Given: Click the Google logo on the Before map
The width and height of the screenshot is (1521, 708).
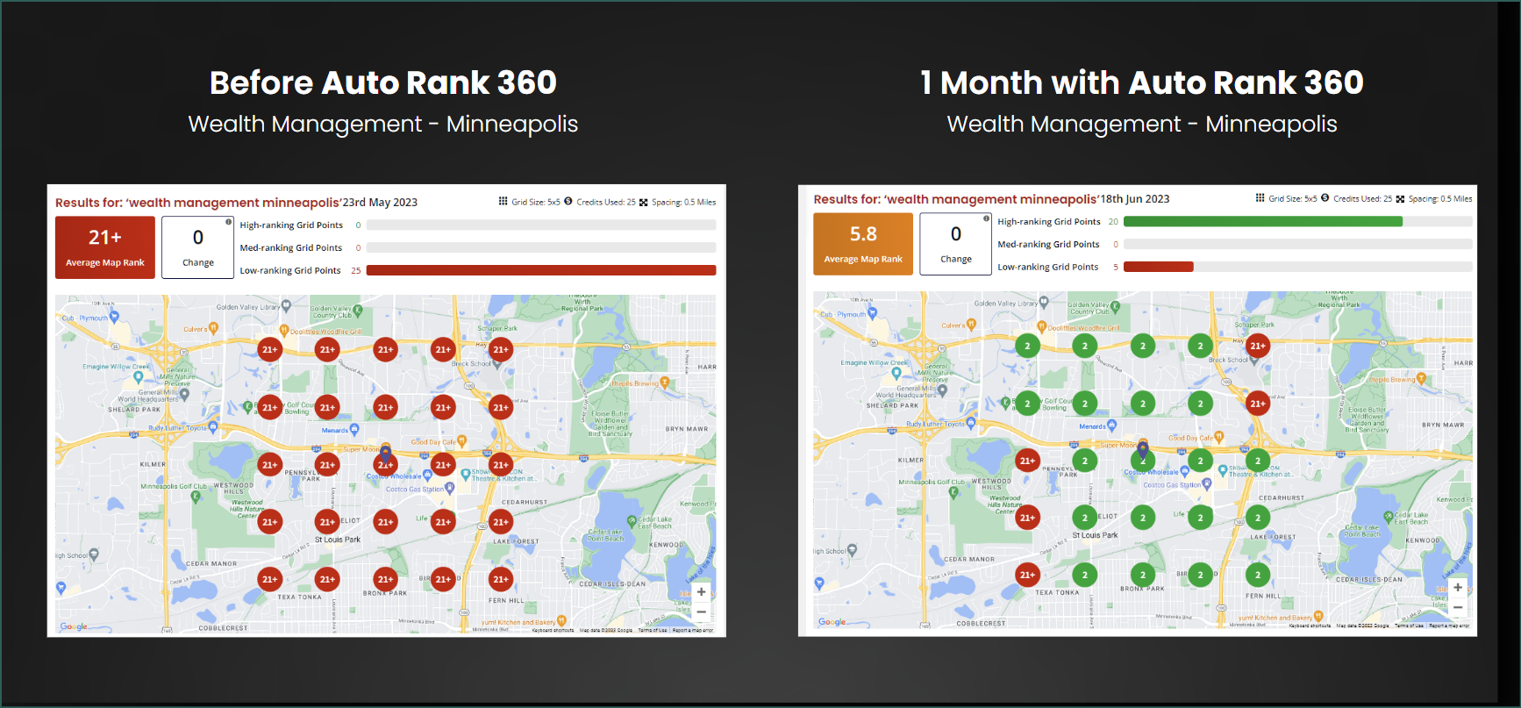Looking at the screenshot, I should pos(74,626).
